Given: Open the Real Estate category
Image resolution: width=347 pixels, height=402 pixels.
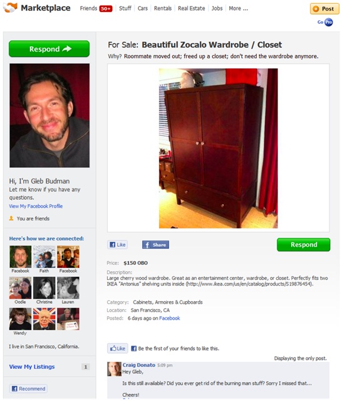Looking at the screenshot, I should coord(191,9).
